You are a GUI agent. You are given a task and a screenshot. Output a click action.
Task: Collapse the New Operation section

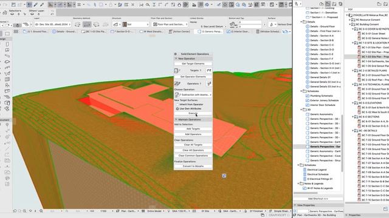click(176, 59)
